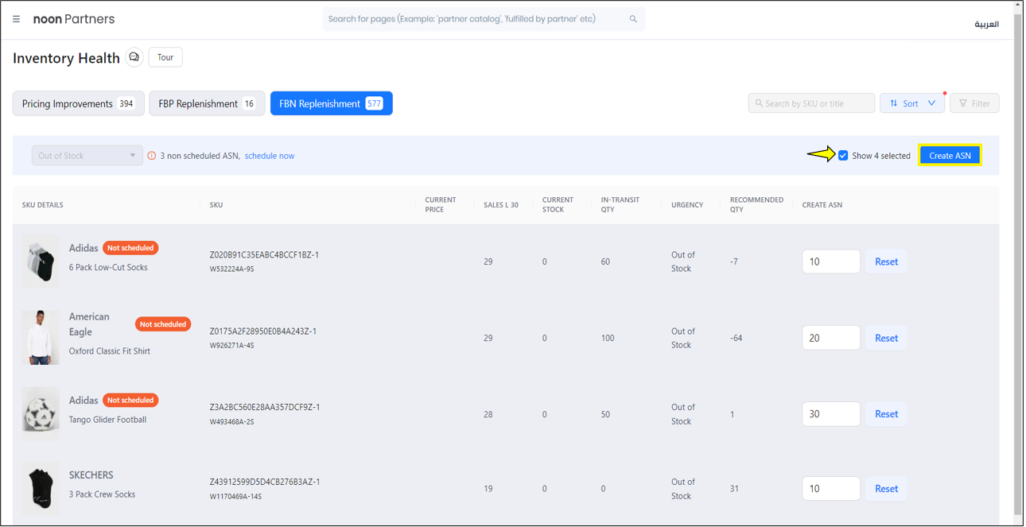The width and height of the screenshot is (1026, 527).
Task: Open the chat feedback icon beside Inventory Health
Action: [134, 57]
